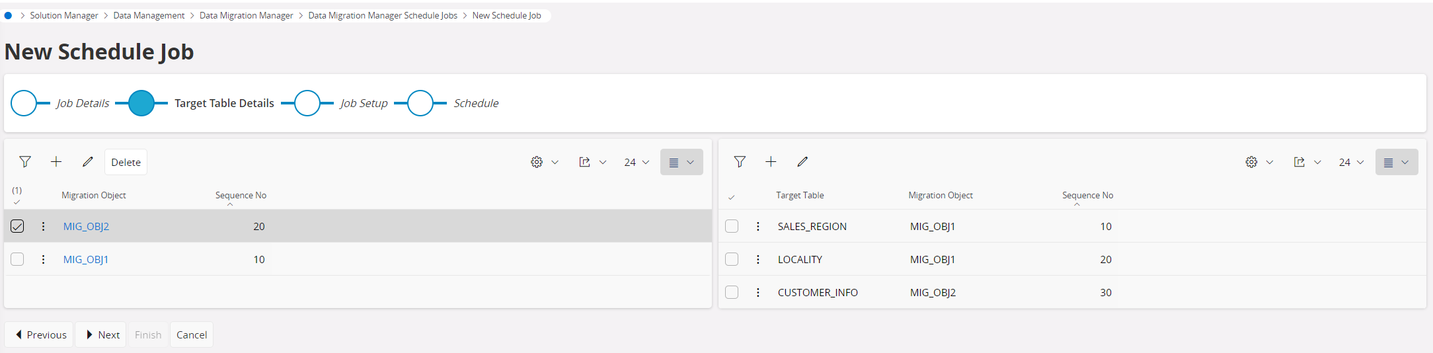Click edit pencil in Migration Object panel
This screenshot has width=1433, height=353.
(88, 162)
